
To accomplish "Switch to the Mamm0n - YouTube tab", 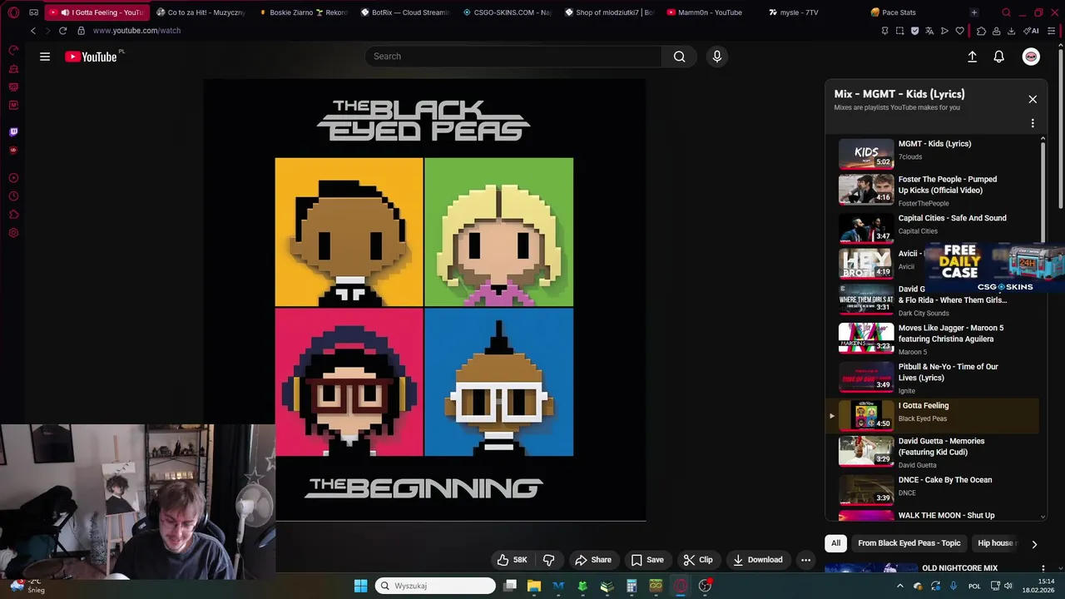I will coord(710,12).
